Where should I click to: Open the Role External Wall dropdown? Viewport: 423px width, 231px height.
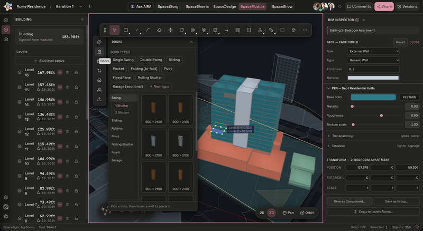[x=373, y=51]
